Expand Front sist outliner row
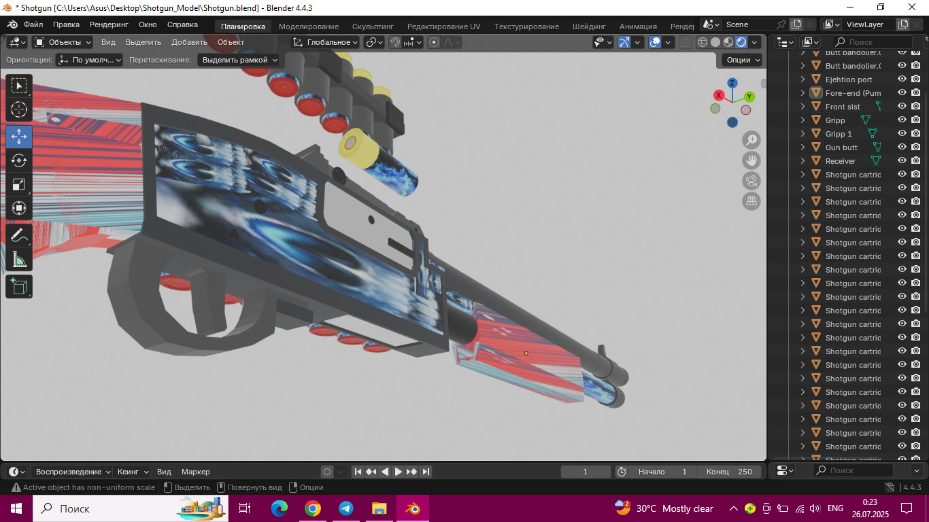Image resolution: width=929 pixels, height=522 pixels. 803,107
